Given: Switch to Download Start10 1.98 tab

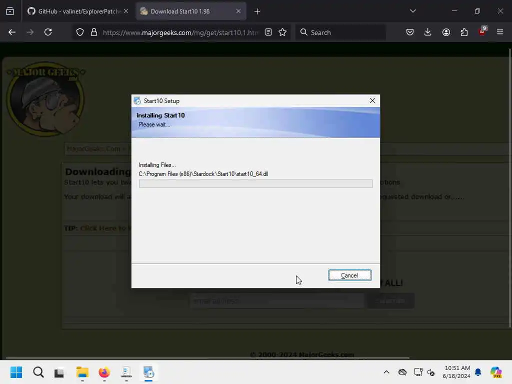Looking at the screenshot, I should point(191,11).
